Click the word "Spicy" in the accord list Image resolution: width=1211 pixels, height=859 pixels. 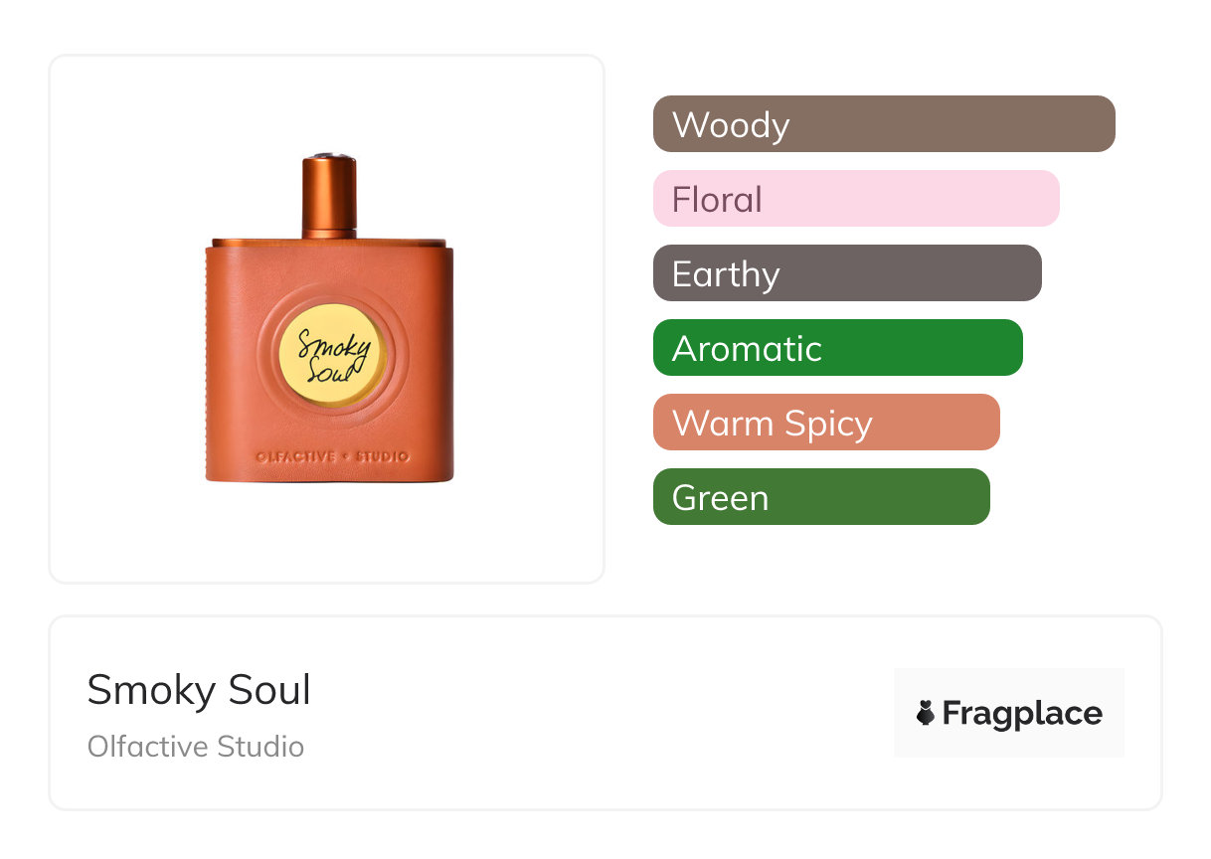click(828, 424)
